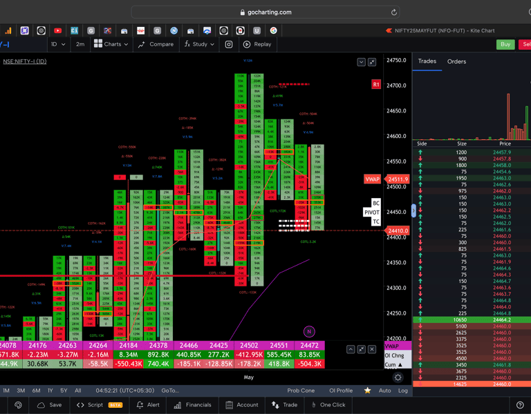Viewport: 531px width, 414px height.
Task: Select the trade row with size 14625
Action: pos(472,384)
